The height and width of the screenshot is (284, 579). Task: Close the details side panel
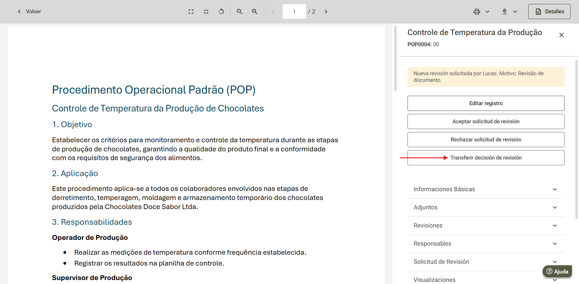(561, 35)
